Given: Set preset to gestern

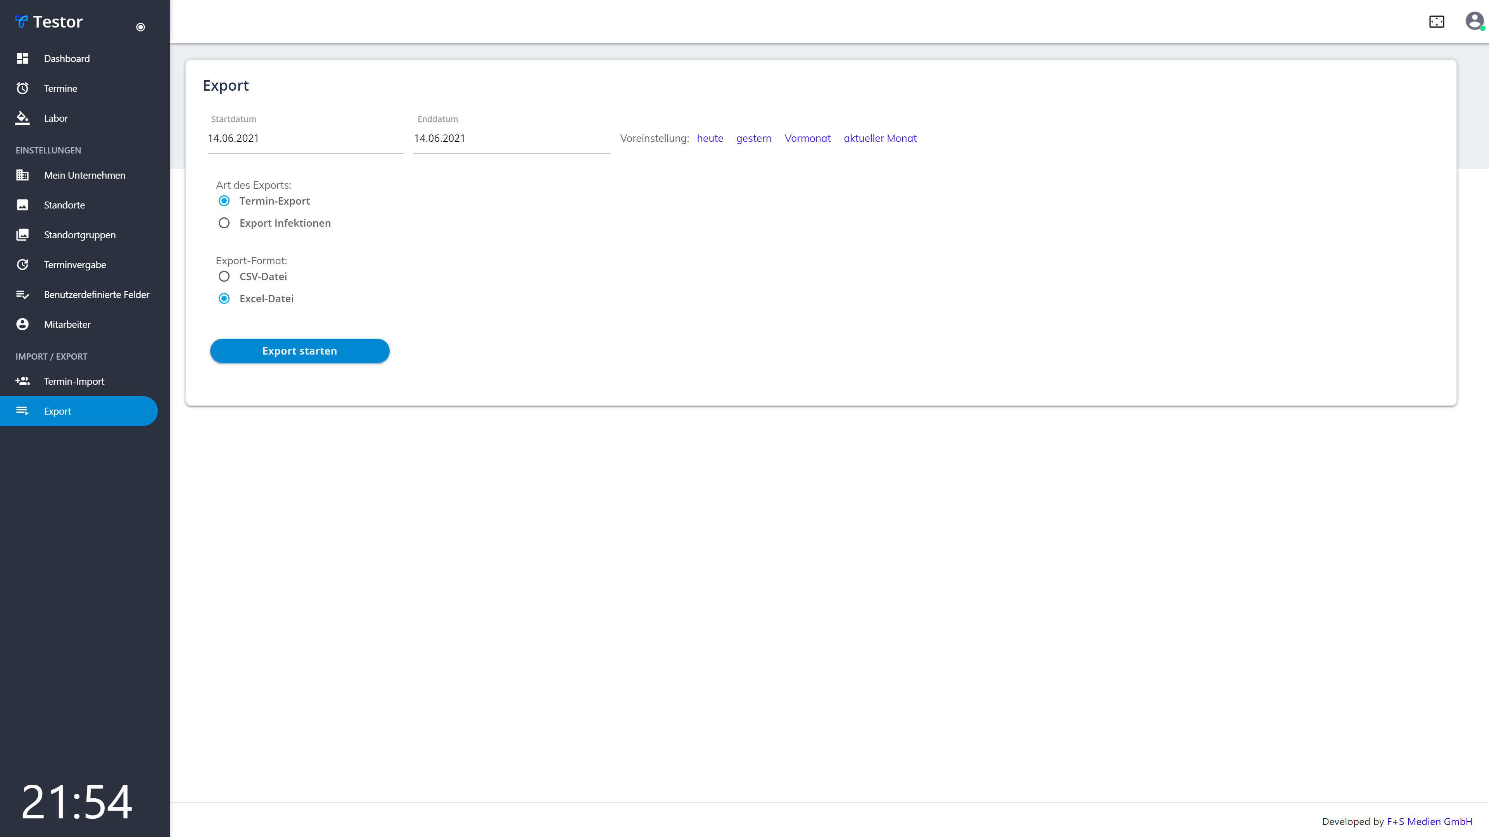Looking at the screenshot, I should [x=754, y=139].
